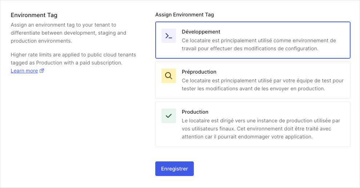
Task: Click the paragraph about assigning an environment tag
Action: 68,33
